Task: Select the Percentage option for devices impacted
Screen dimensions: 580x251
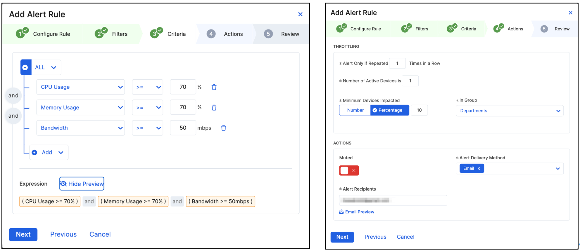Action: (x=390, y=110)
